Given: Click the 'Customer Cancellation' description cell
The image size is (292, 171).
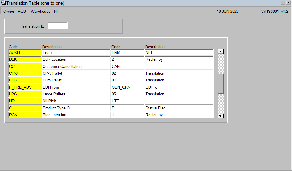Looking at the screenshot, I should coord(76,66).
